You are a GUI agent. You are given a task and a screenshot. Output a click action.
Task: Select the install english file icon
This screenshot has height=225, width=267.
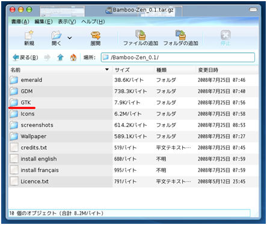[14, 159]
